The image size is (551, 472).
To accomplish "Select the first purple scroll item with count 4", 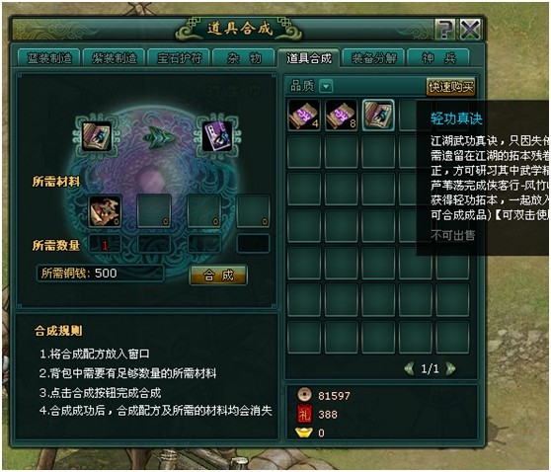I will (304, 116).
